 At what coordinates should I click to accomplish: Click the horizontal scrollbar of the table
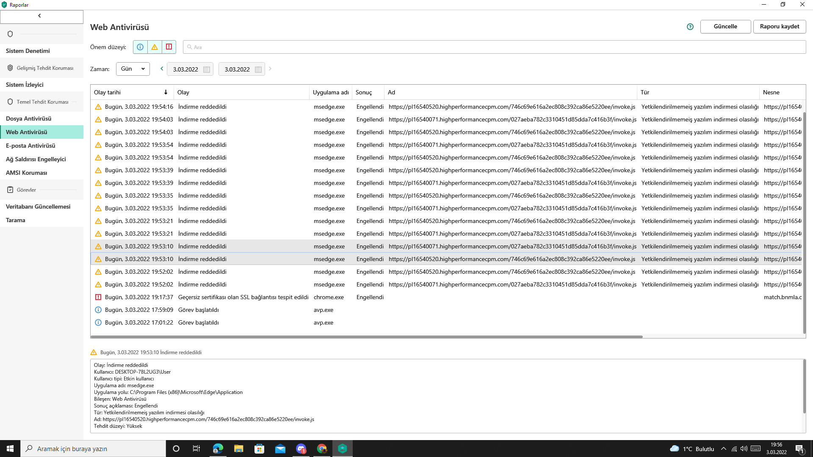[366, 337]
